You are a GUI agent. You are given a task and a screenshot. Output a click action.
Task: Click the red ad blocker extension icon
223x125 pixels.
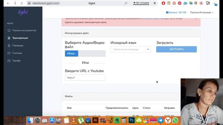[163, 3]
